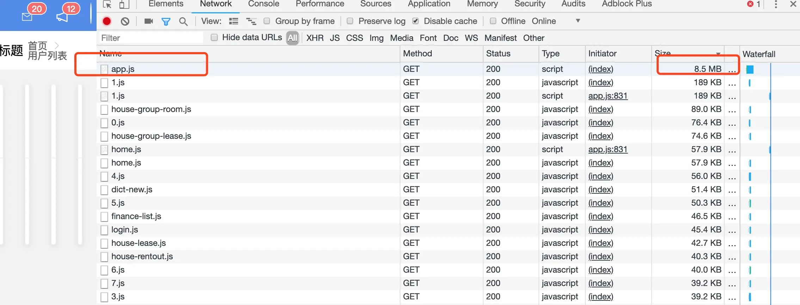This screenshot has height=305, width=800.
Task: Sort by Waterfall column header
Action: (770, 54)
